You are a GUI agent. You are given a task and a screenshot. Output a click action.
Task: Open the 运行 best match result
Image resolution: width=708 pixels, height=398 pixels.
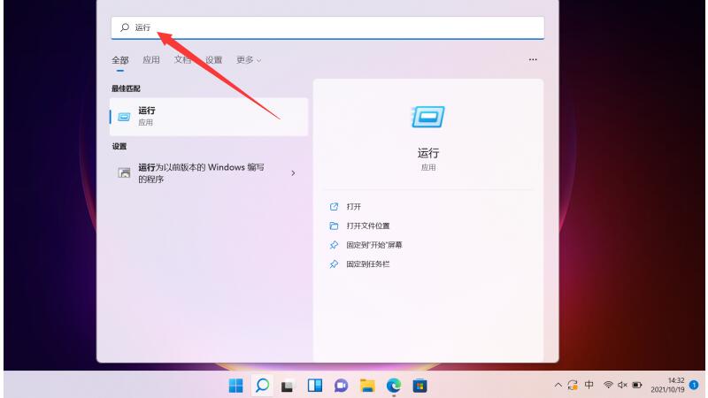(209, 117)
